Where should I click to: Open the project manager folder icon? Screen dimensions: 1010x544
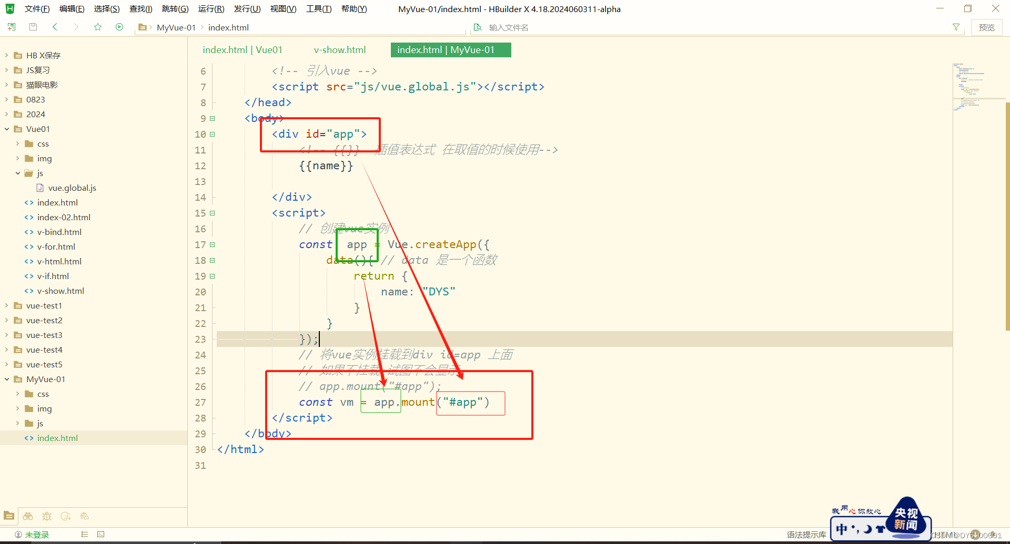9,516
